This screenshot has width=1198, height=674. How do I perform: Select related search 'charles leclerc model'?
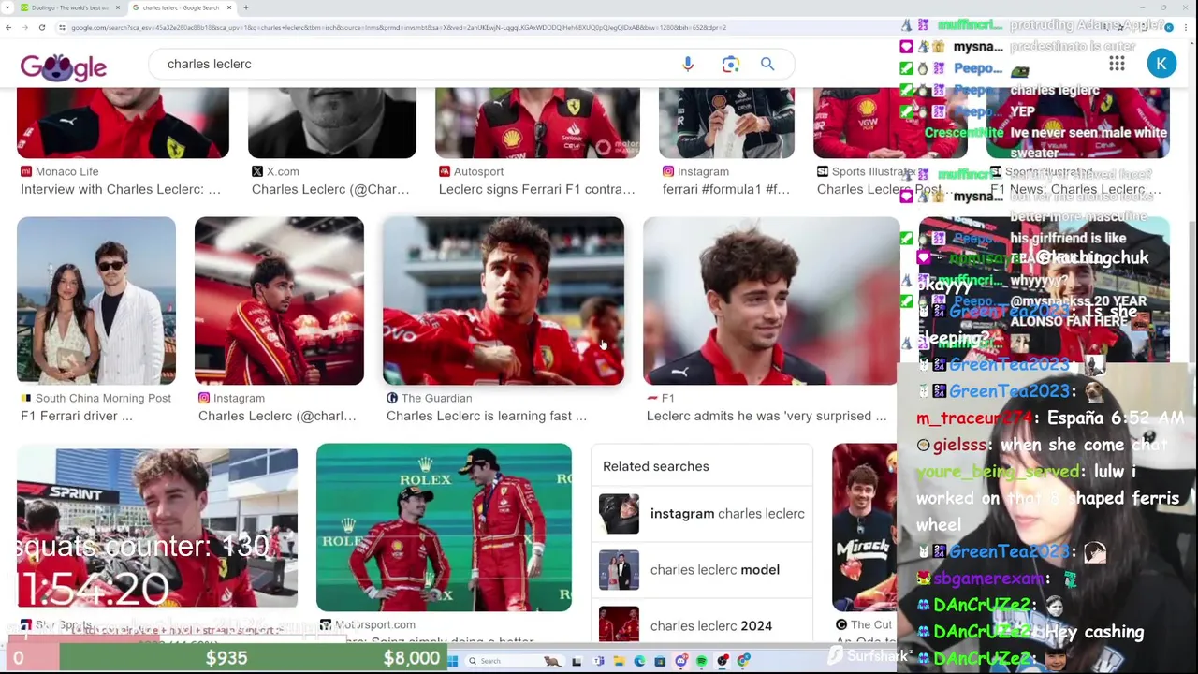[702, 569]
